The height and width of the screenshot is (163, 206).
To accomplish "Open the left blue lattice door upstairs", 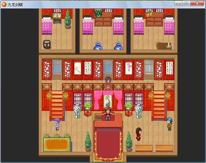I will click(x=57, y=70).
